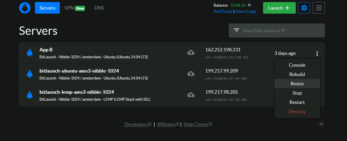Click cloud upload icon for bitlaunch-lemp-ams3-nibble-1024

point(191,95)
